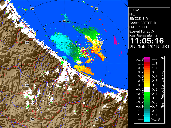
Task: Click the '60' range label in the northwest
Action: point(32,9)
